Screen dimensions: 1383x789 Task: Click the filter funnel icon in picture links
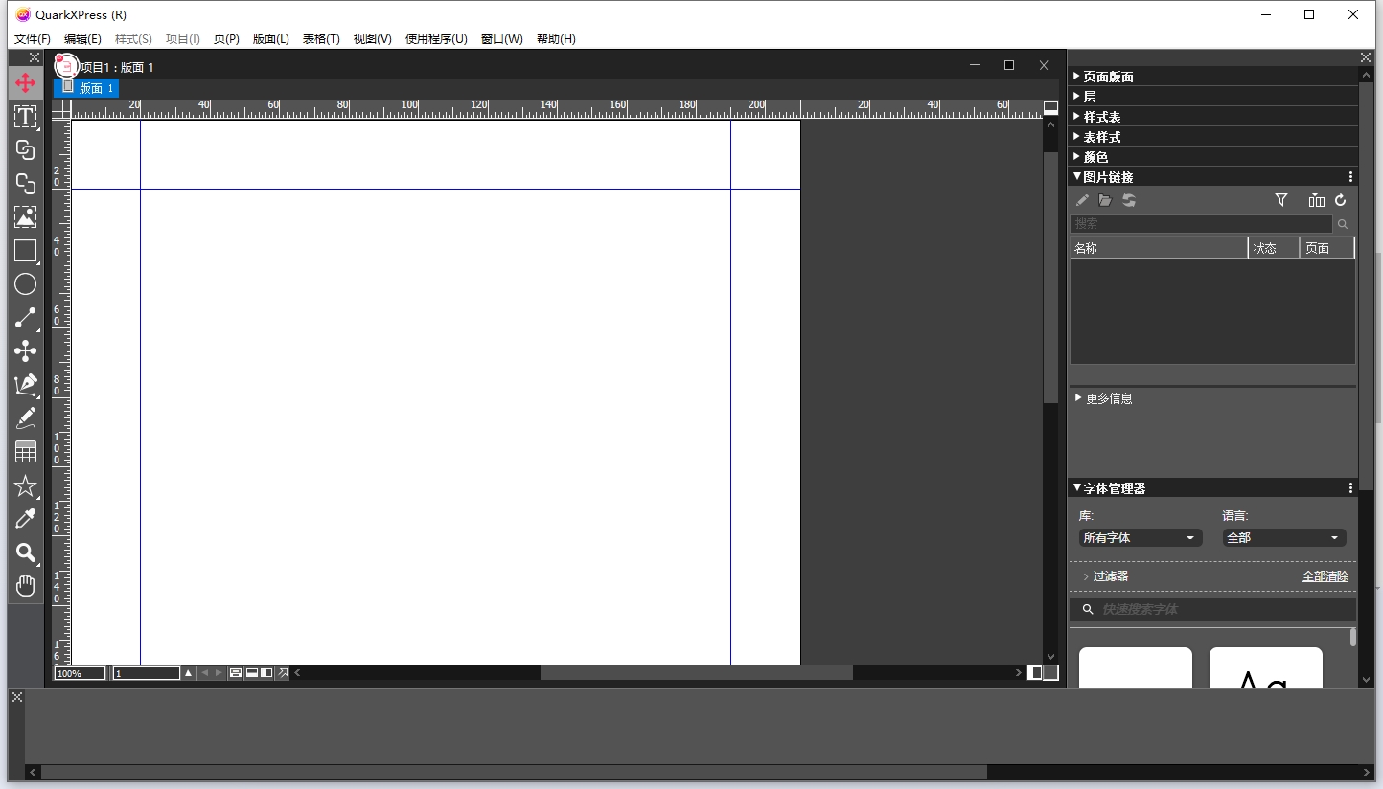1281,200
